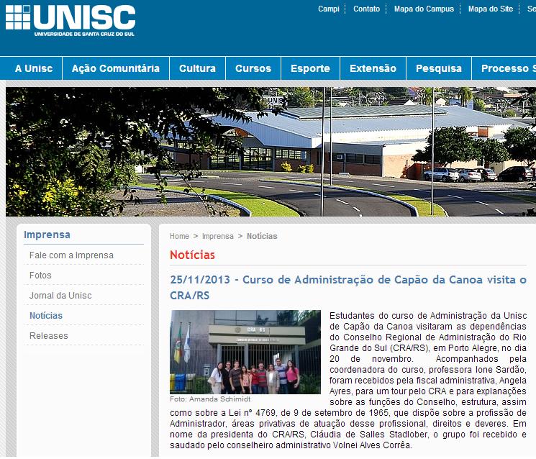Open the Releases sidebar link
536x459 pixels.
point(48,336)
